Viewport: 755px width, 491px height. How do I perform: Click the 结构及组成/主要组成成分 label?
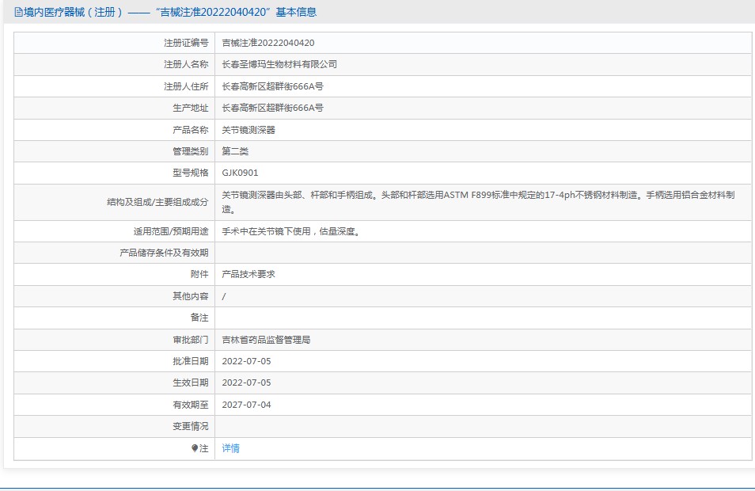(157, 202)
